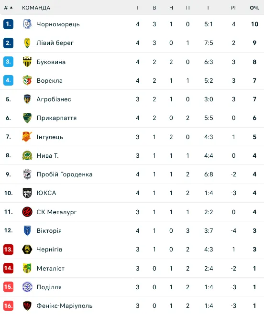Click the Нива Т. team name
The width and height of the screenshot is (264, 316).
pyautogui.click(x=48, y=155)
